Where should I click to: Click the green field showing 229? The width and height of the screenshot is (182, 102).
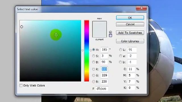coord(104,75)
